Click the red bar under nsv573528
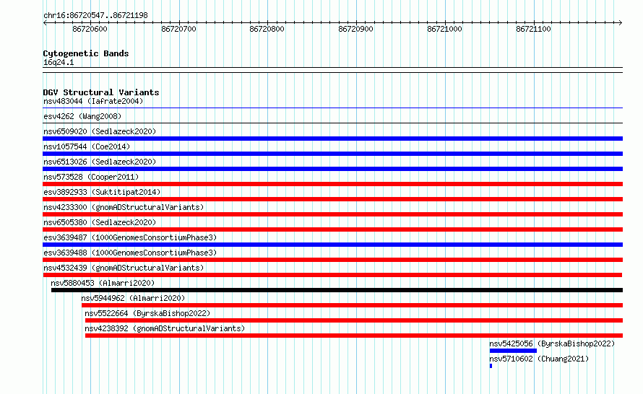The image size is (643, 394). pyautogui.click(x=332, y=184)
